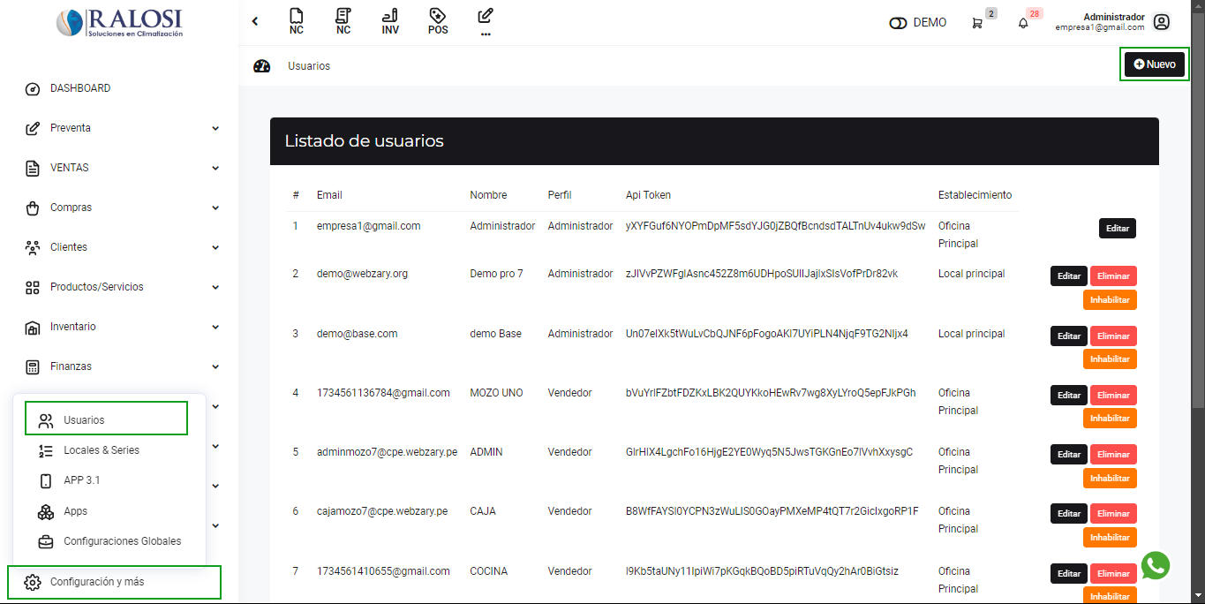Open the INV inventory shortcut icon
Screen dimensions: 1205x604
tap(390, 20)
